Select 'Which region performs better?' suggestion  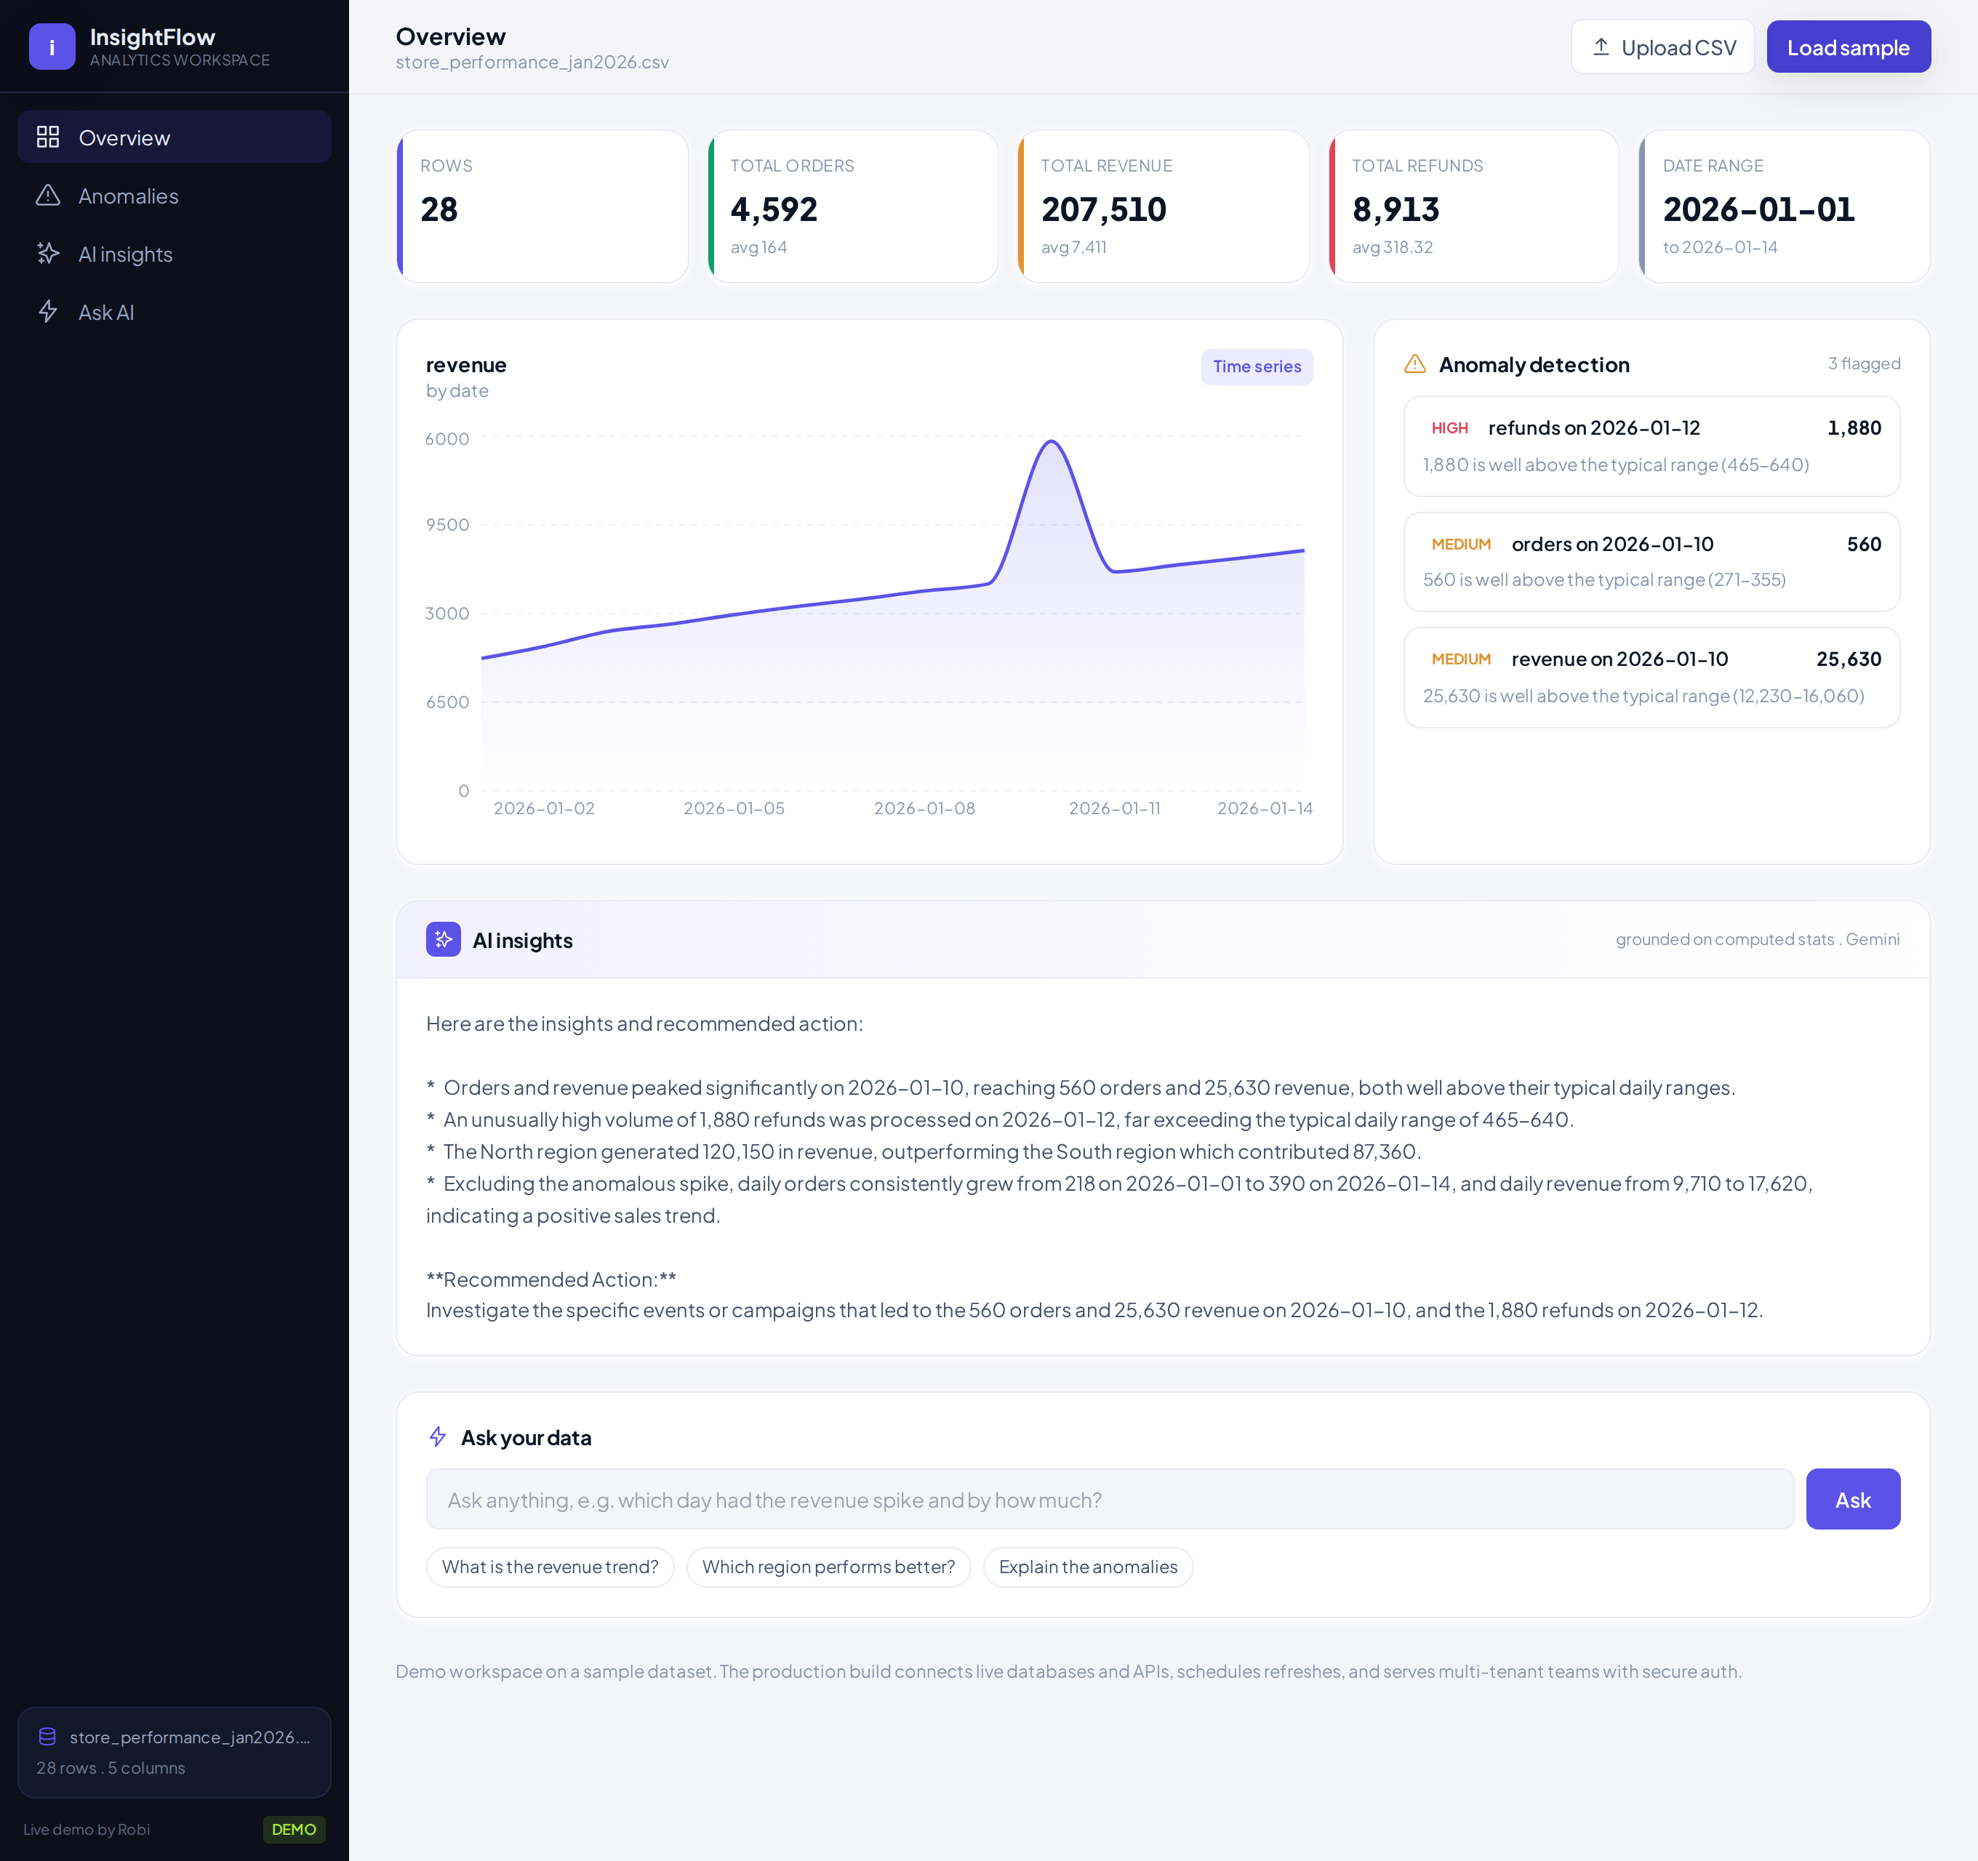tap(829, 1567)
